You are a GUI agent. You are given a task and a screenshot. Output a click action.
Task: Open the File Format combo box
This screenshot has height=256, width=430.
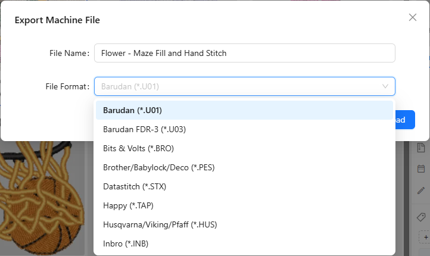click(238, 86)
